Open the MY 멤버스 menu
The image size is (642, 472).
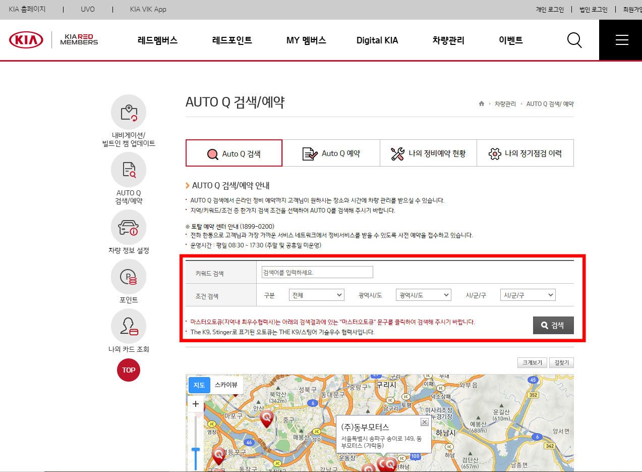pos(306,40)
